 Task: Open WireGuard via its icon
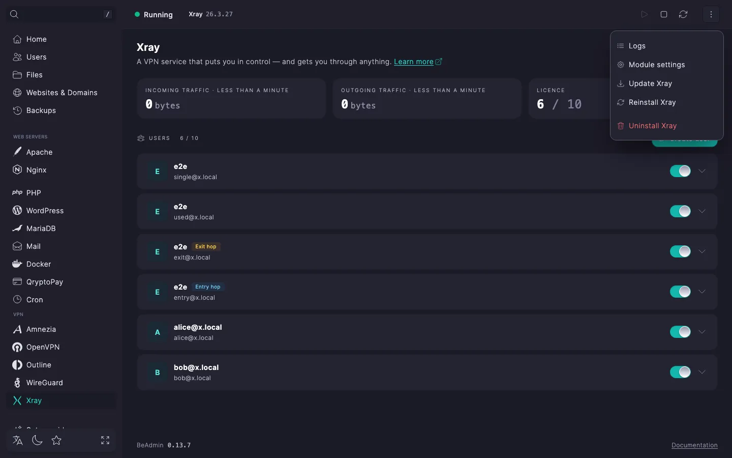(17, 383)
